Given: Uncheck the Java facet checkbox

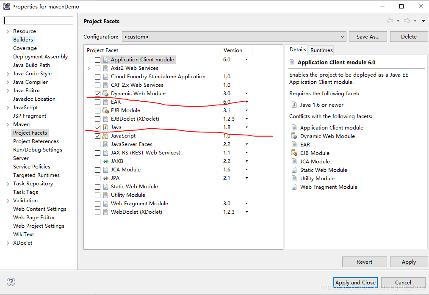Looking at the screenshot, I should [97, 127].
